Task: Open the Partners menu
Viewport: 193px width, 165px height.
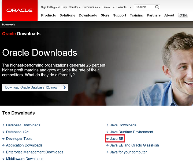Action: pyautogui.click(x=154, y=15)
